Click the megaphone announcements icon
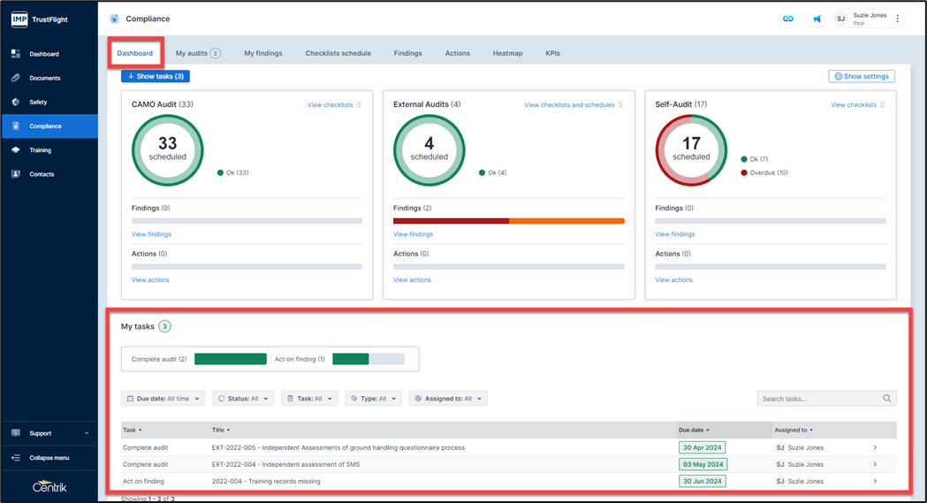Image resolution: width=927 pixels, height=503 pixels. (817, 19)
